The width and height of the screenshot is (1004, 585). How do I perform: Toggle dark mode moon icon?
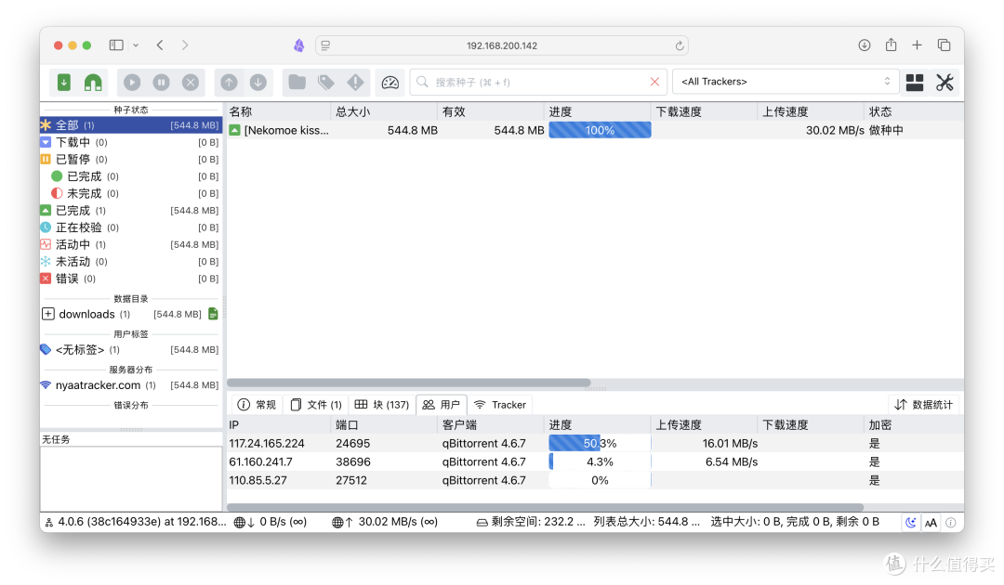[910, 523]
